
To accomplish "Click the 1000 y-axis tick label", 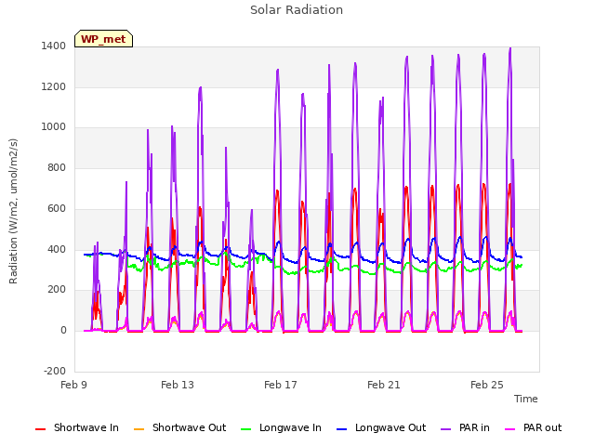I will tap(54, 127).
